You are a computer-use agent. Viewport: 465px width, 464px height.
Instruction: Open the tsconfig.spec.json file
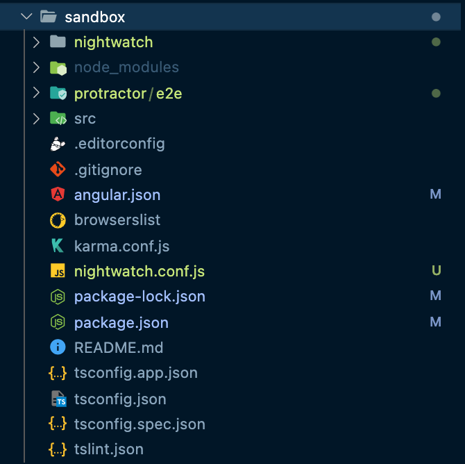coord(139,424)
